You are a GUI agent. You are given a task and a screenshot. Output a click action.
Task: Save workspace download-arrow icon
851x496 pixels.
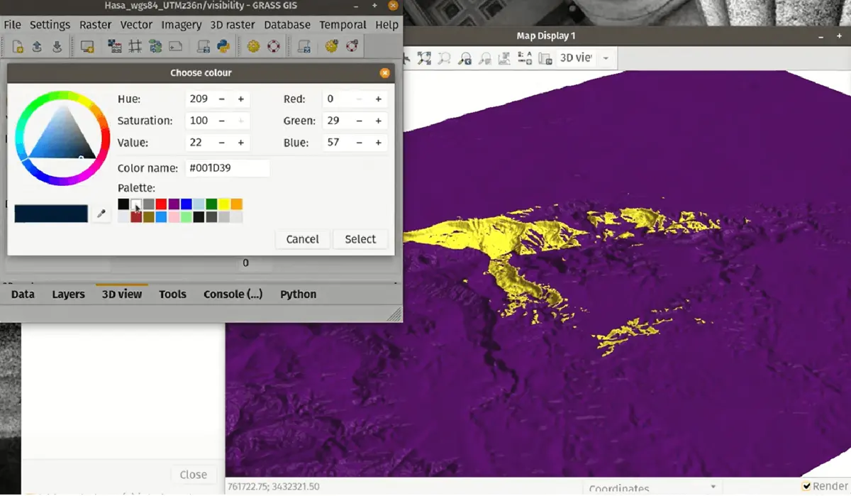(57, 47)
